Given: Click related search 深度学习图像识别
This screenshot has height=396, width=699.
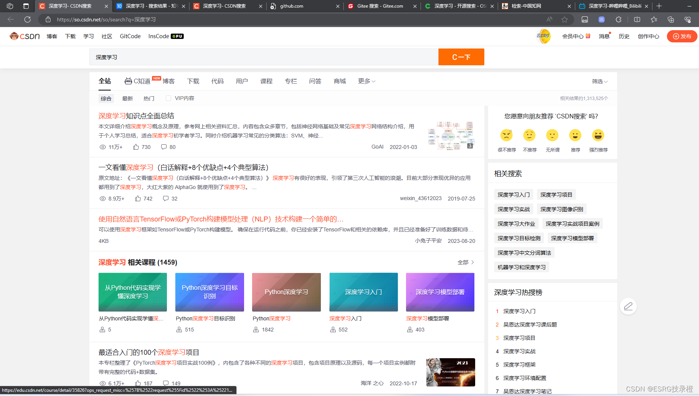Looking at the screenshot, I should pos(561,209).
